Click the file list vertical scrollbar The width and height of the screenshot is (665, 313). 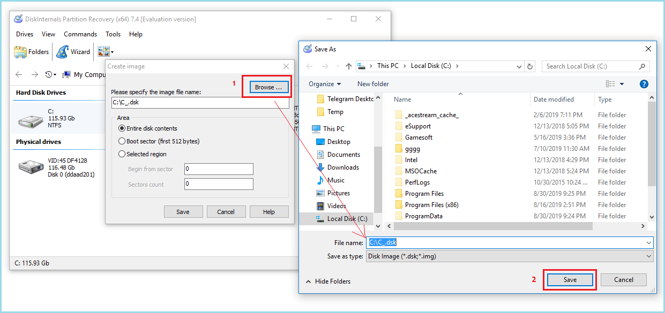click(x=652, y=144)
